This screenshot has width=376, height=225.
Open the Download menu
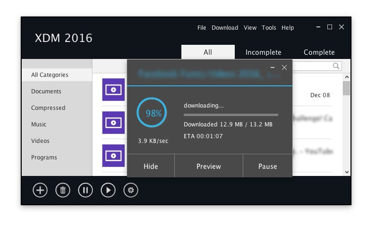point(225,28)
